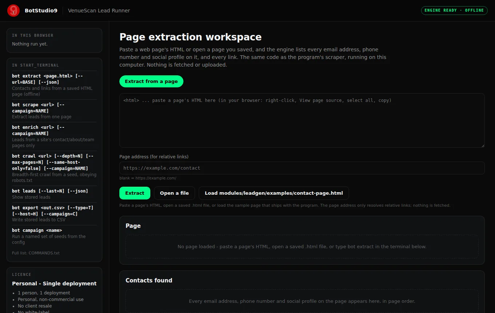Click the textarea resize handle corner
The height and width of the screenshot is (313, 495).
(482, 145)
